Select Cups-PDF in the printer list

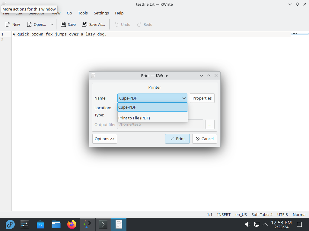click(152, 107)
